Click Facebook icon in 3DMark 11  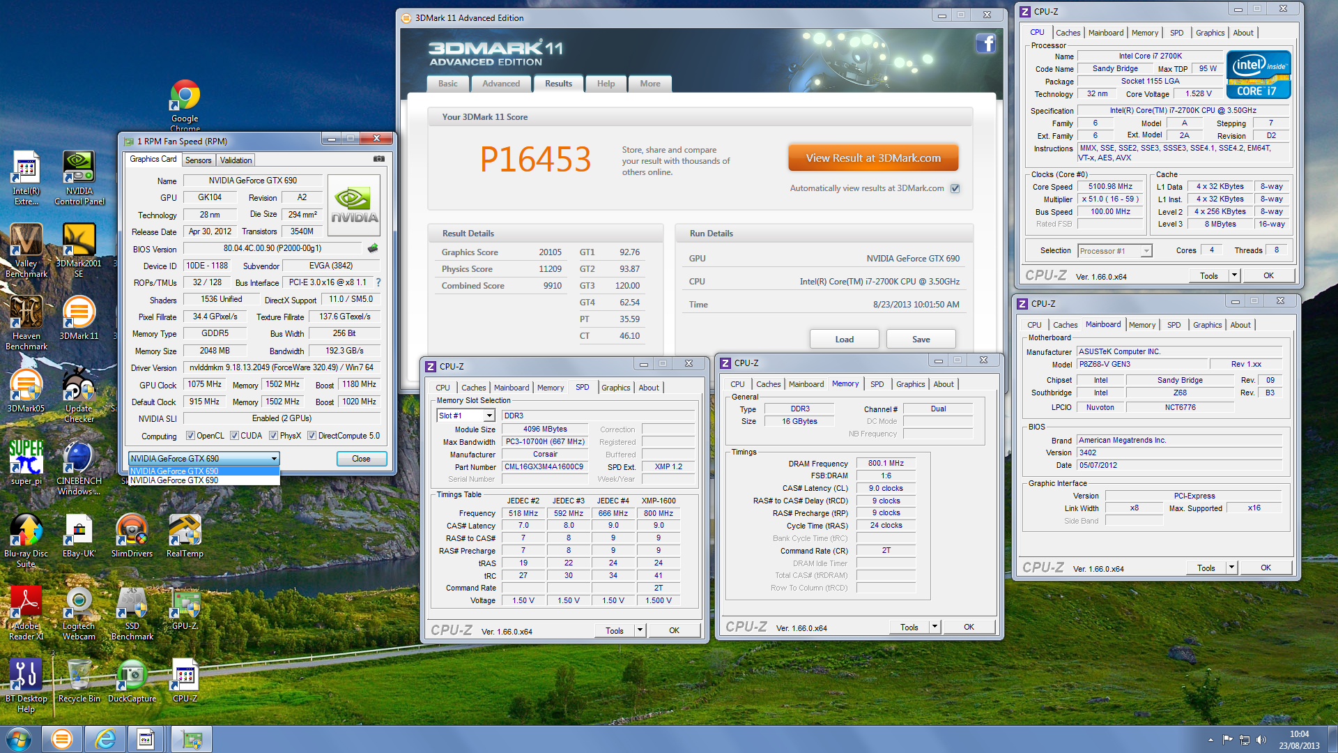tap(985, 44)
